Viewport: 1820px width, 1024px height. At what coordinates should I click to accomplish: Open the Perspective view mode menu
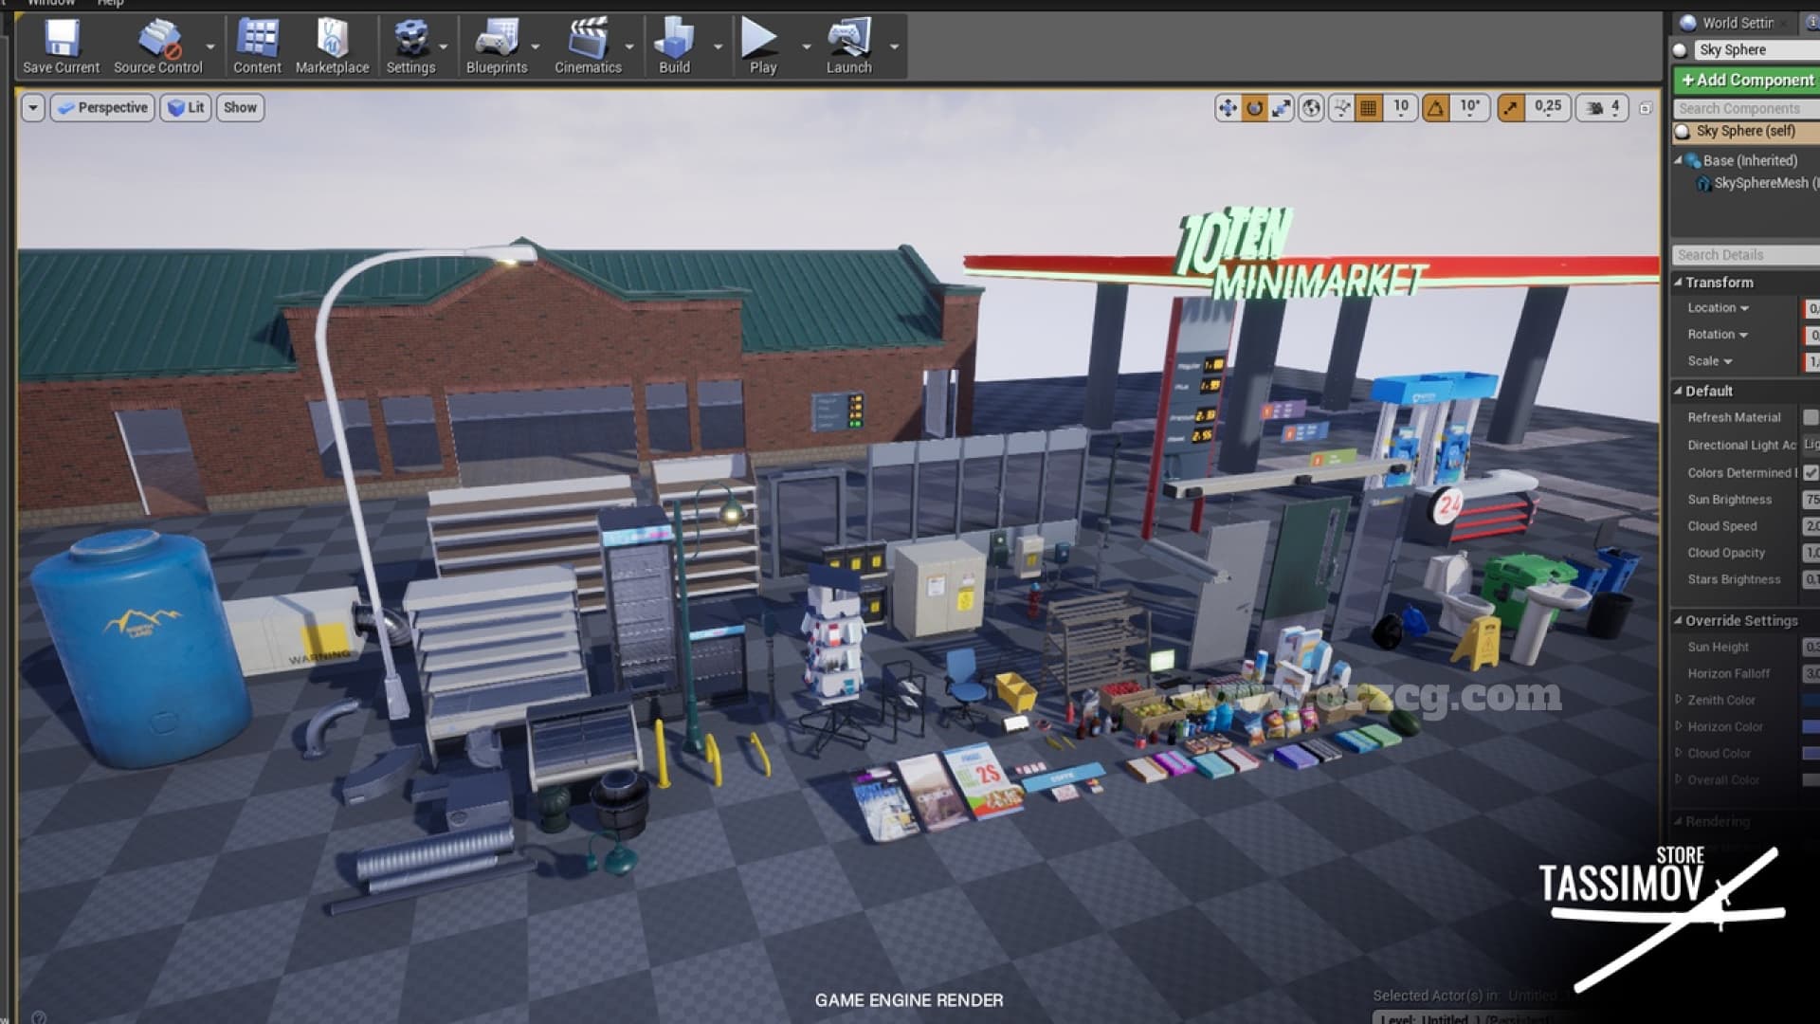click(x=102, y=108)
